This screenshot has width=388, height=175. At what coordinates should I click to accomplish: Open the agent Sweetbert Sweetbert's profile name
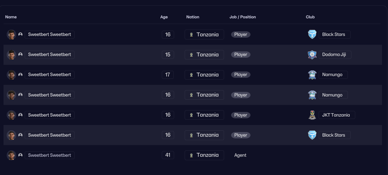[x=50, y=155]
